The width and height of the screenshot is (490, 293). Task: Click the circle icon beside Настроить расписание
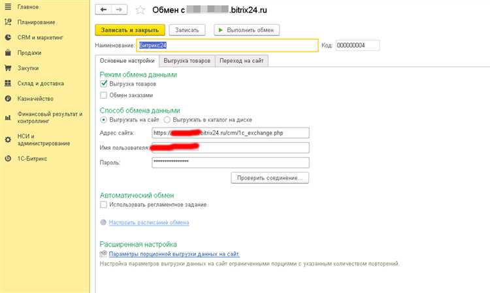[103, 222]
